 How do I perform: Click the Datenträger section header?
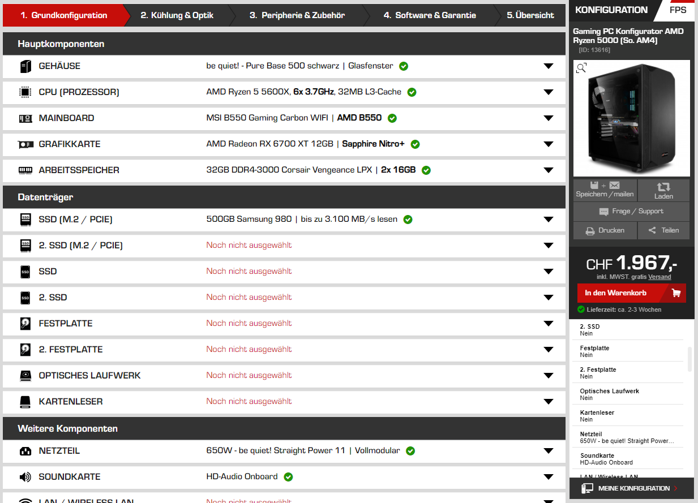coord(284,197)
